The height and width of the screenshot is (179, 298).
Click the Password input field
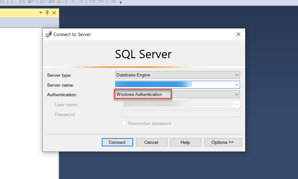tap(181, 114)
